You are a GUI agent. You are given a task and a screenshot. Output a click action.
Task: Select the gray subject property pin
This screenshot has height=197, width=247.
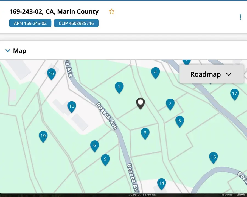point(141,103)
